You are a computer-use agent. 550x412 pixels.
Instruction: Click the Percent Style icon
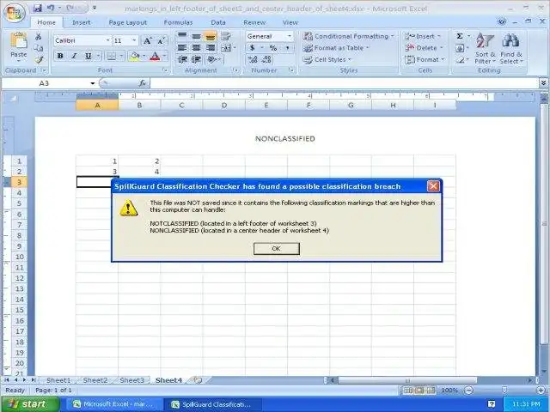273,48
